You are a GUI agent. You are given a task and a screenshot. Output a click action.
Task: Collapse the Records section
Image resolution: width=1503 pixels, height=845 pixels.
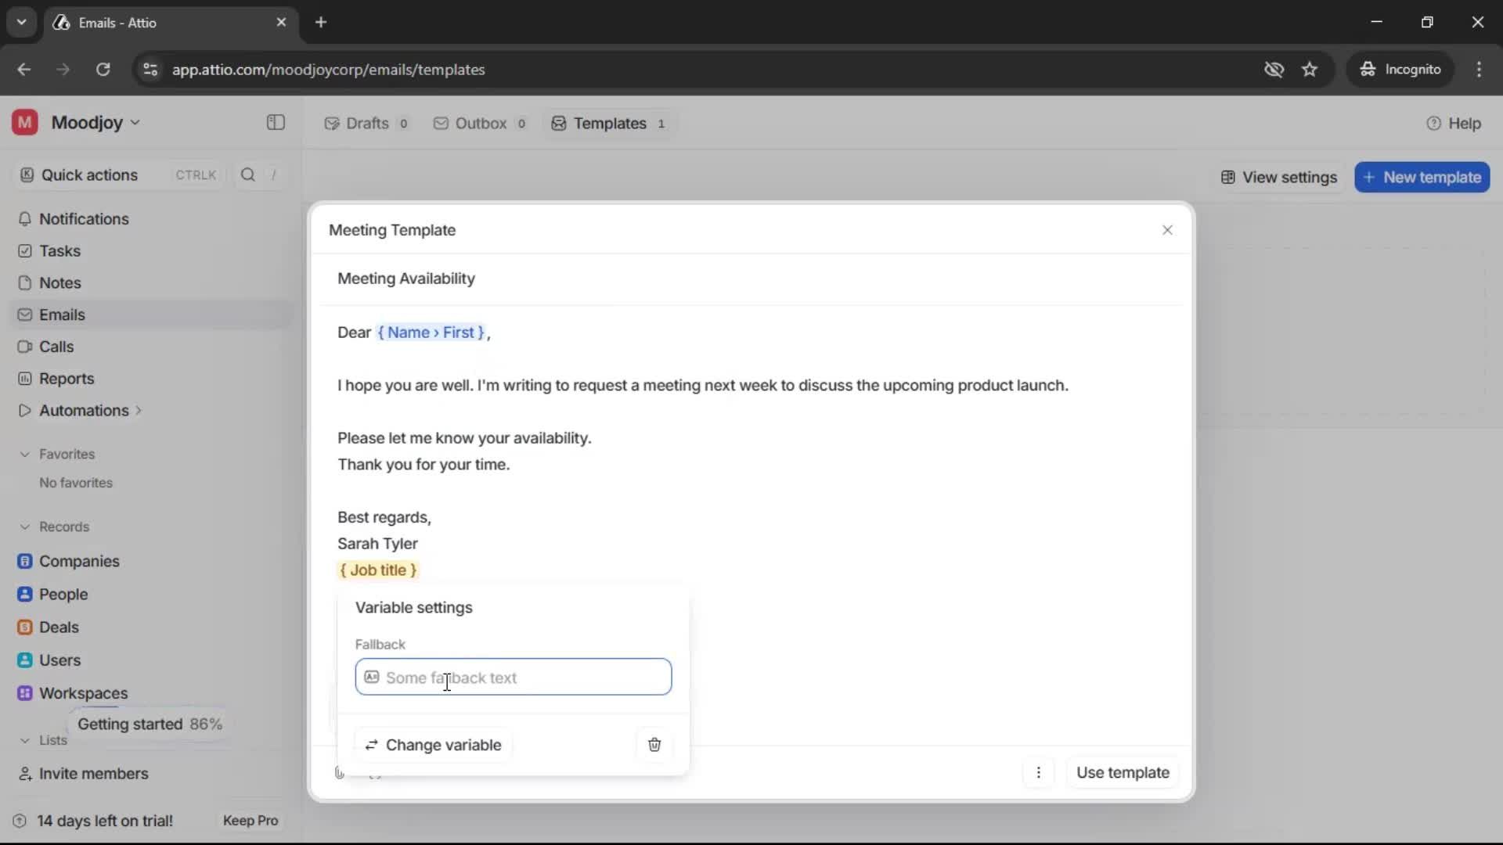(24, 527)
